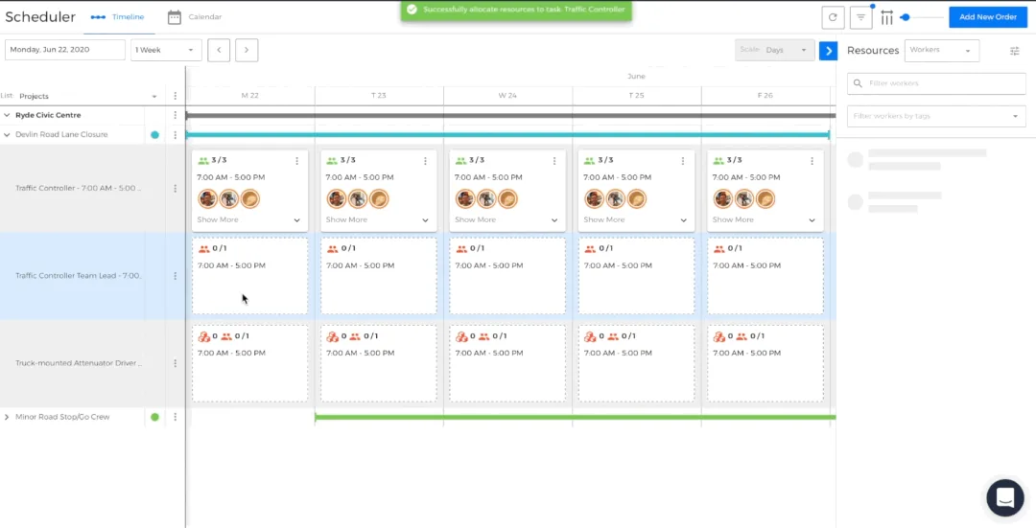Select M 22 Attenuator Driver empty slot
The height and width of the screenshot is (528, 1036).
pyautogui.click(x=249, y=363)
